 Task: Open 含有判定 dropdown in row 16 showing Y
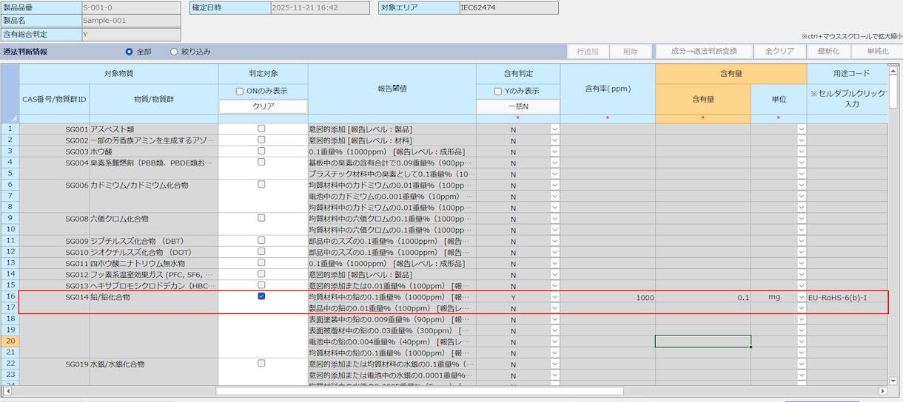click(555, 297)
